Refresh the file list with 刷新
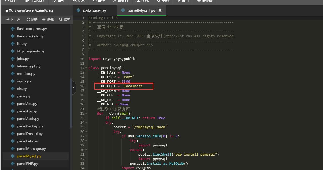The height and width of the screenshot is (170, 323). (32, 20)
